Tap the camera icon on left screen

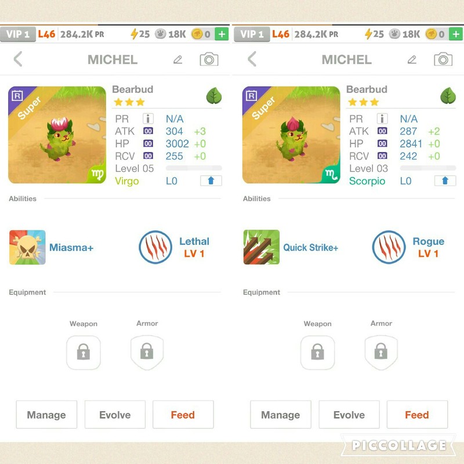tap(209, 59)
